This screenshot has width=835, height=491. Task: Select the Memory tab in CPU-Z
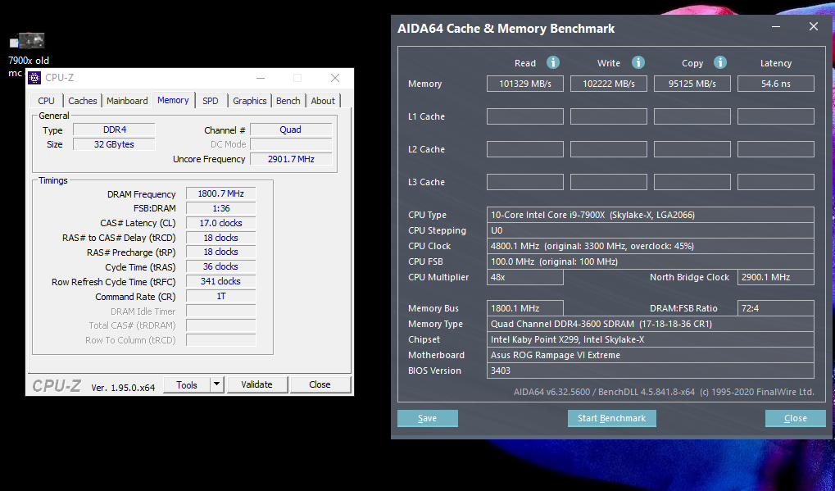tap(173, 100)
